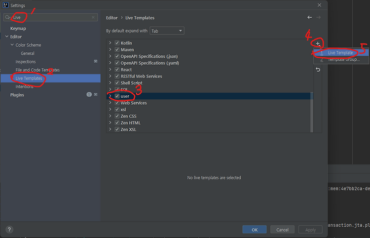The width and height of the screenshot is (370, 238).
Task: Toggle the Zen XSL checkbox
Action: click(x=117, y=129)
